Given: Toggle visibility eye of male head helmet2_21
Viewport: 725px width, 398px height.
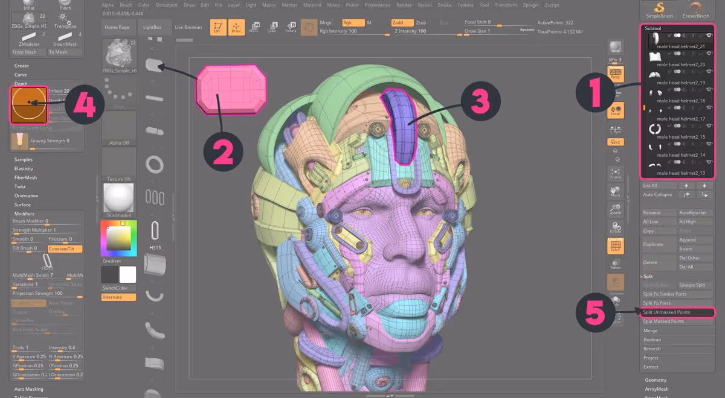Looking at the screenshot, I should pyautogui.click(x=709, y=36).
